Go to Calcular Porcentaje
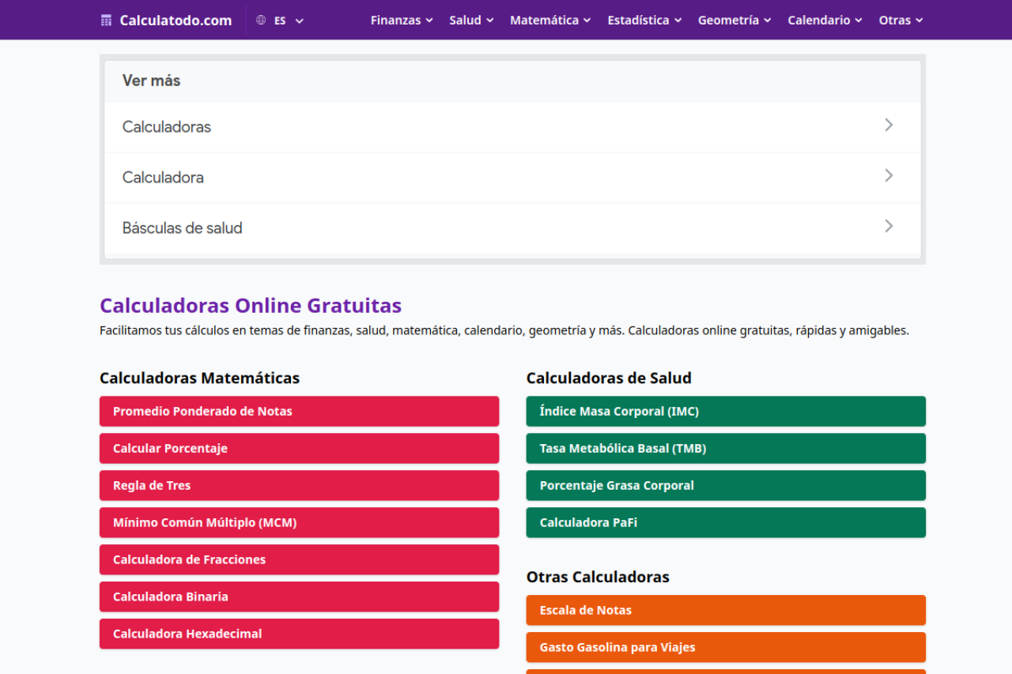The image size is (1012, 674). [299, 449]
